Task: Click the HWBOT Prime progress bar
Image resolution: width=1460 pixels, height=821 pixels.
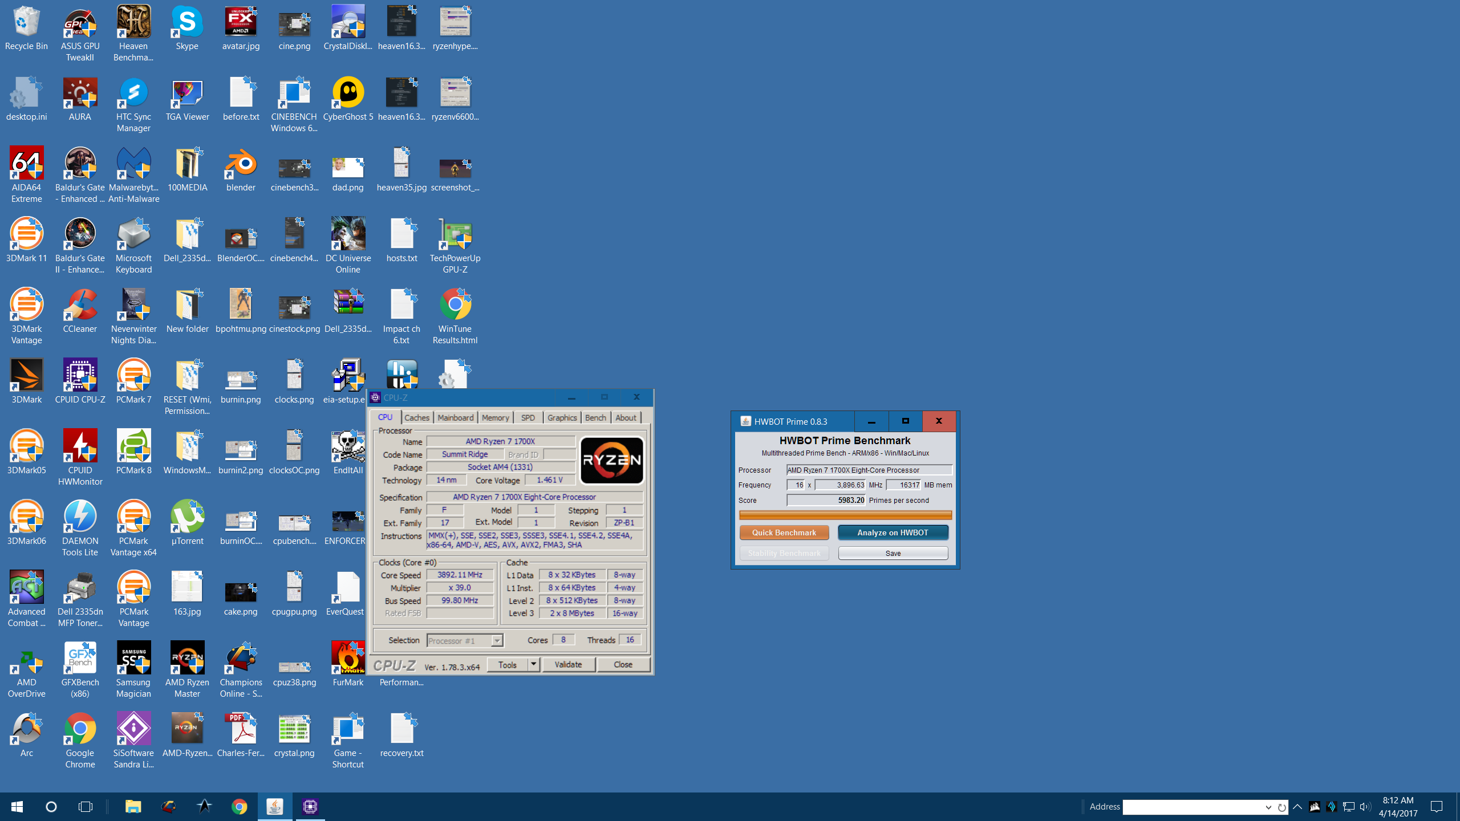Action: pos(845,515)
